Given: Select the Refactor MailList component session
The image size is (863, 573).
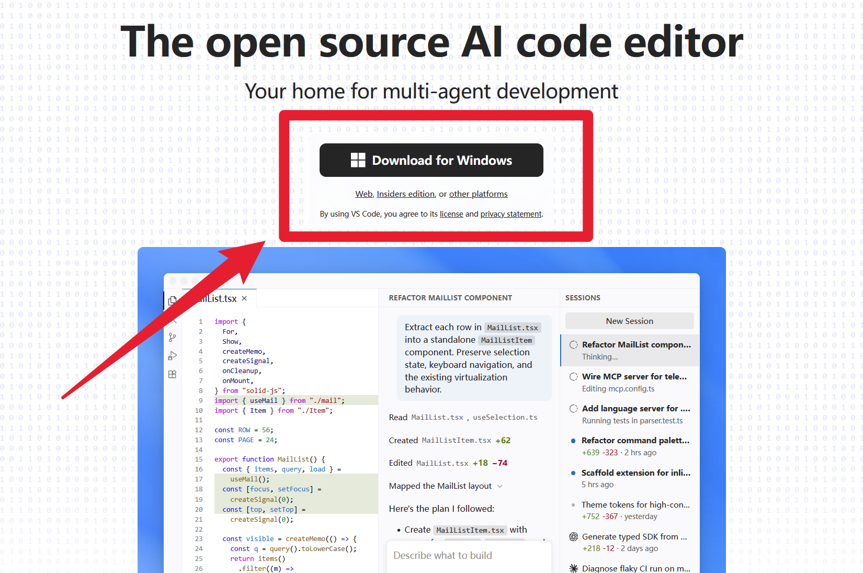Looking at the screenshot, I should (x=630, y=351).
